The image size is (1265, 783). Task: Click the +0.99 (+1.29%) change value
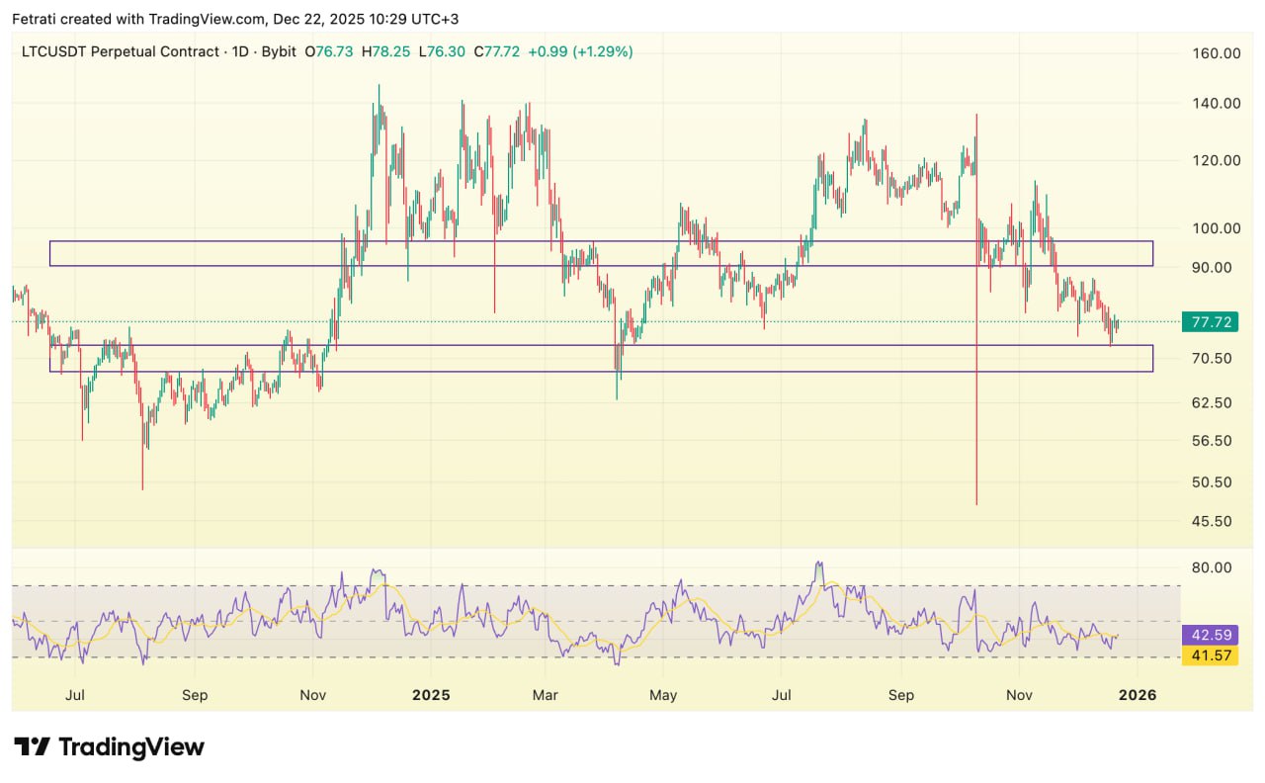tap(580, 51)
